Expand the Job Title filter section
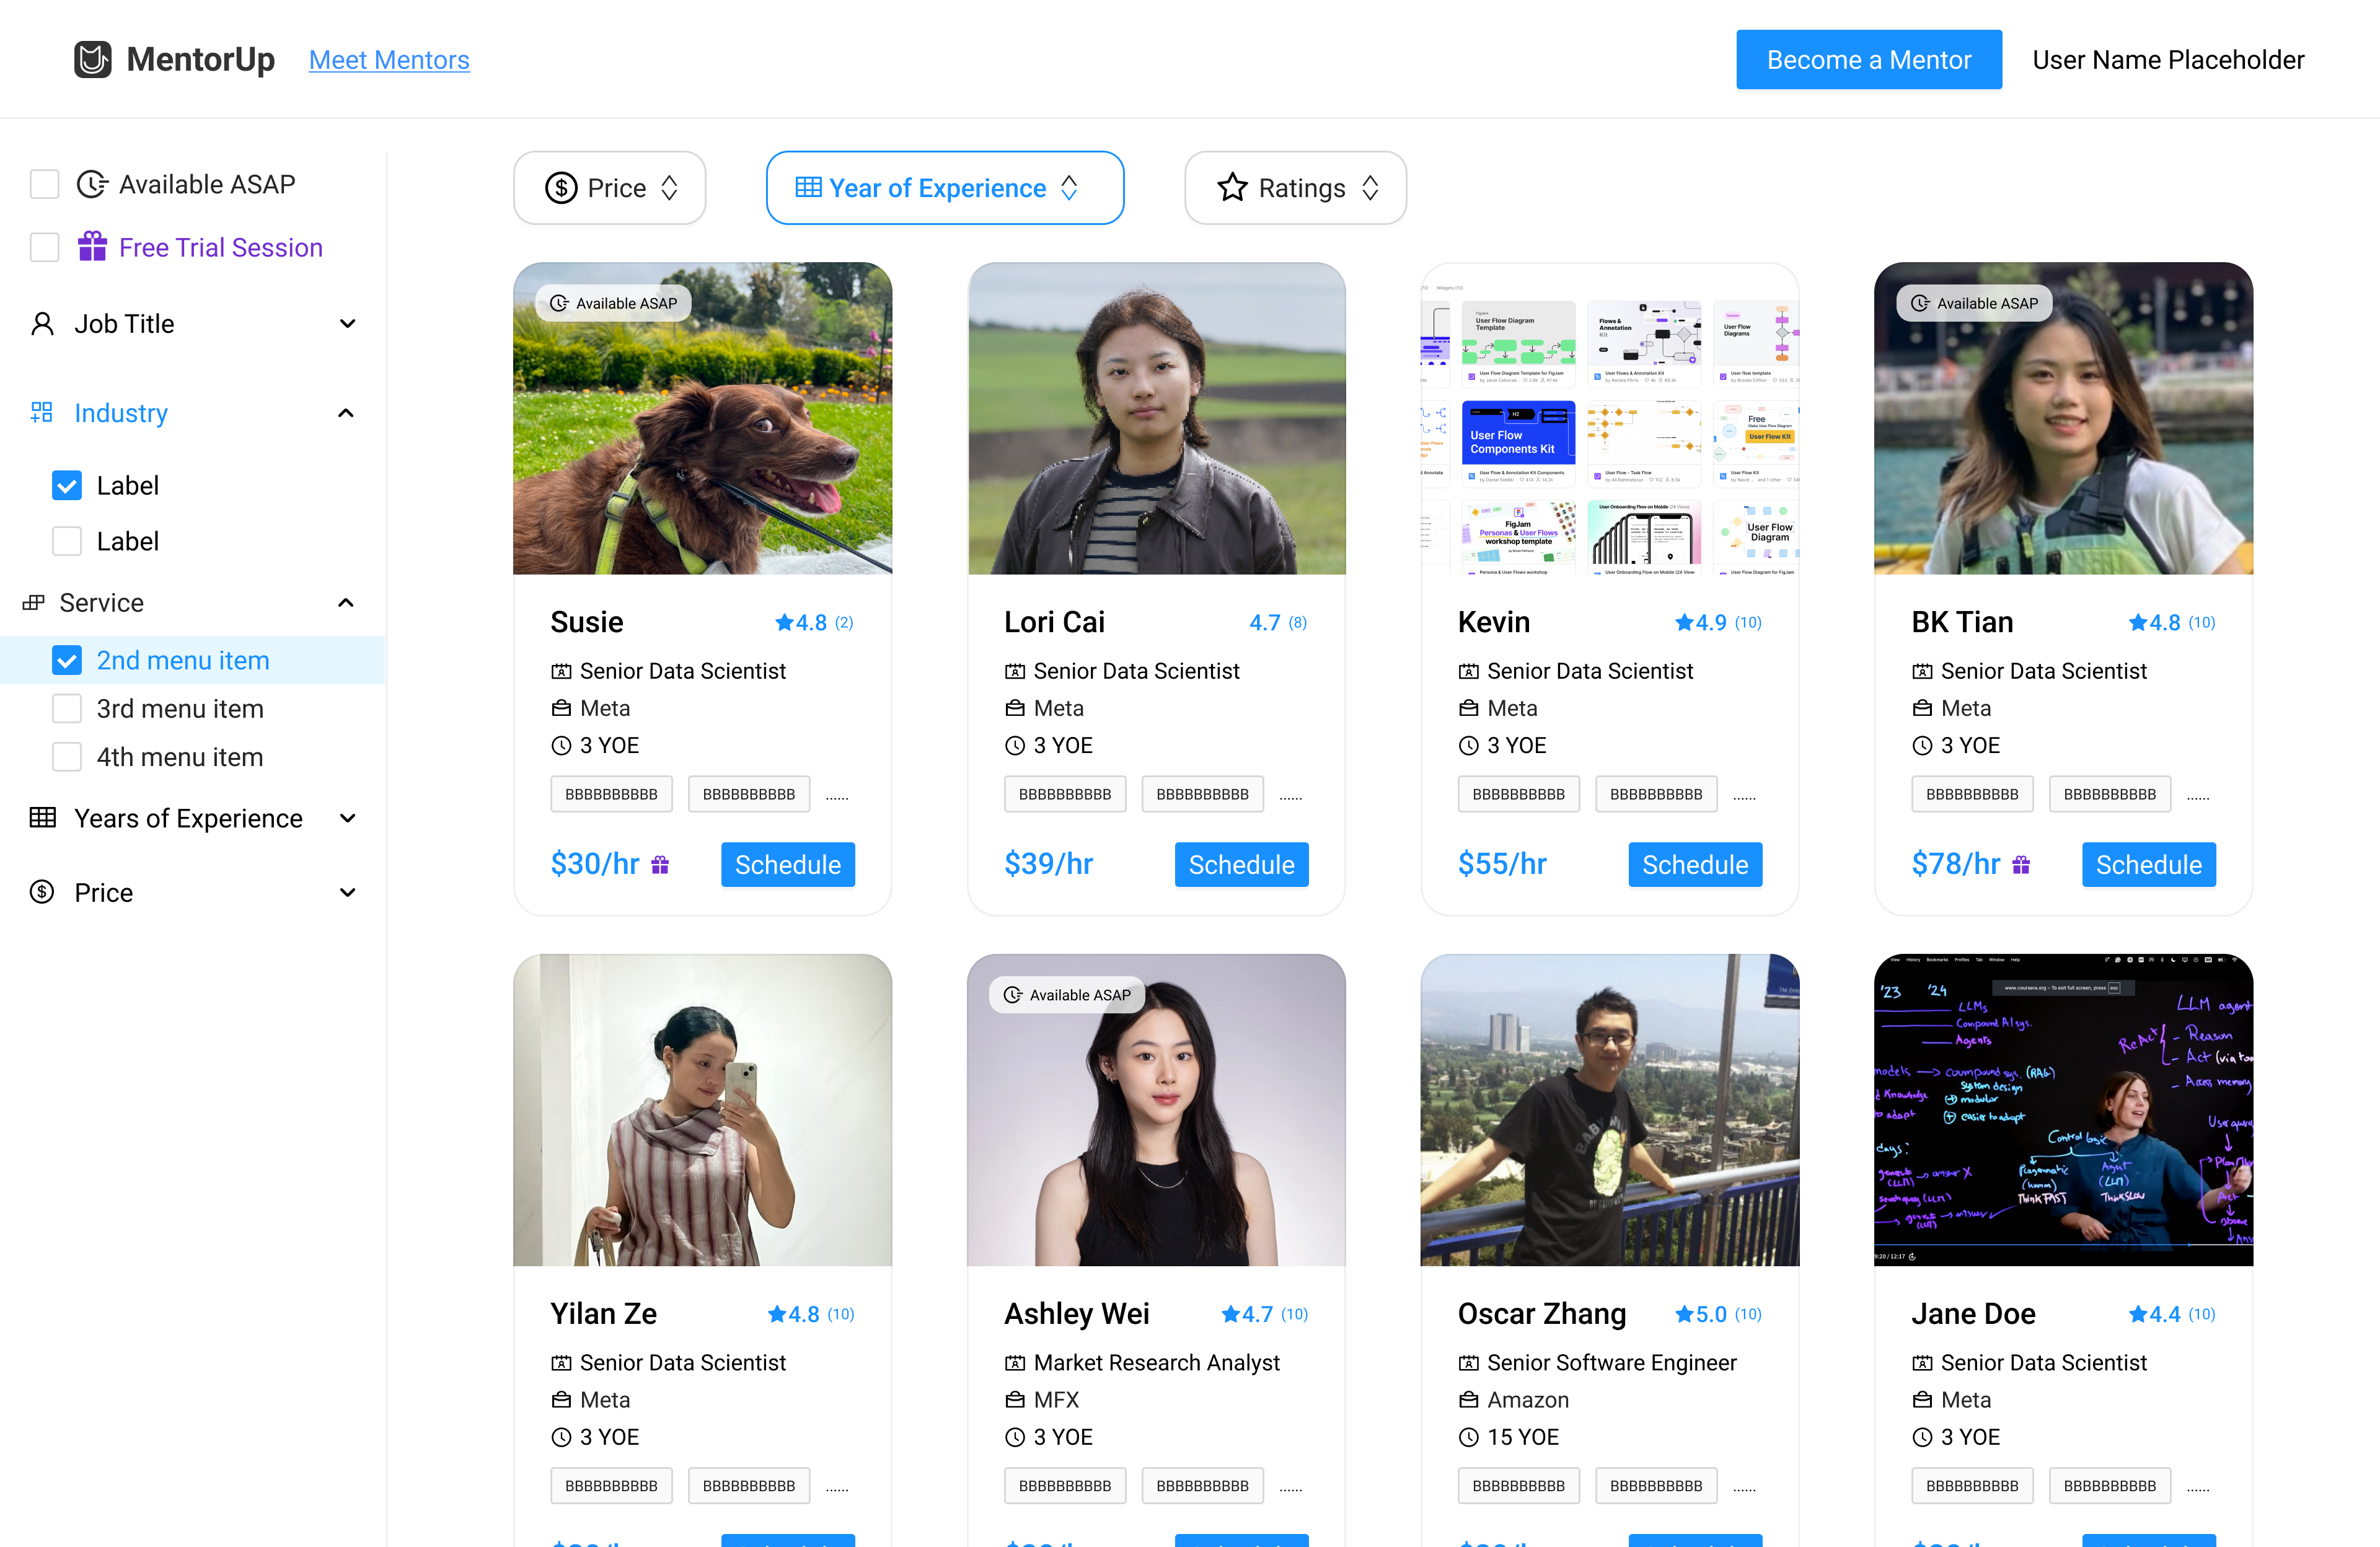 pyautogui.click(x=347, y=324)
